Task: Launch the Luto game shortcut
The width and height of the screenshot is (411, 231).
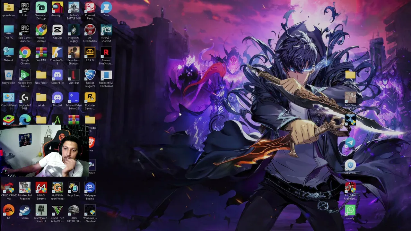Action: [x=25, y=9]
